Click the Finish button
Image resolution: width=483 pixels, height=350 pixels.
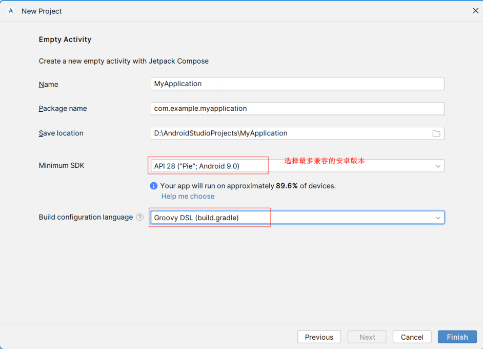click(457, 337)
